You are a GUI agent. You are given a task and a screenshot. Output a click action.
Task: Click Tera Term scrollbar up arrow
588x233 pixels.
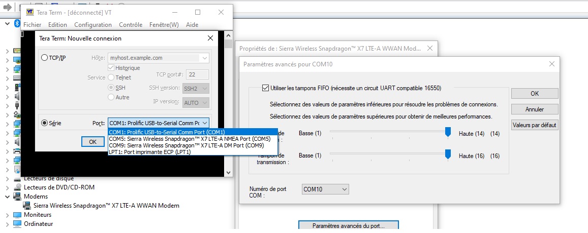(x=228, y=34)
